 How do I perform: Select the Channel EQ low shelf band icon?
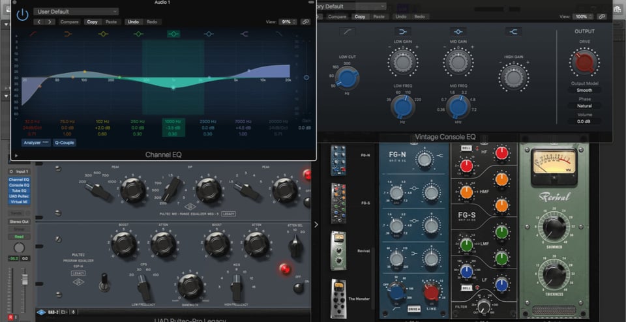pos(67,33)
